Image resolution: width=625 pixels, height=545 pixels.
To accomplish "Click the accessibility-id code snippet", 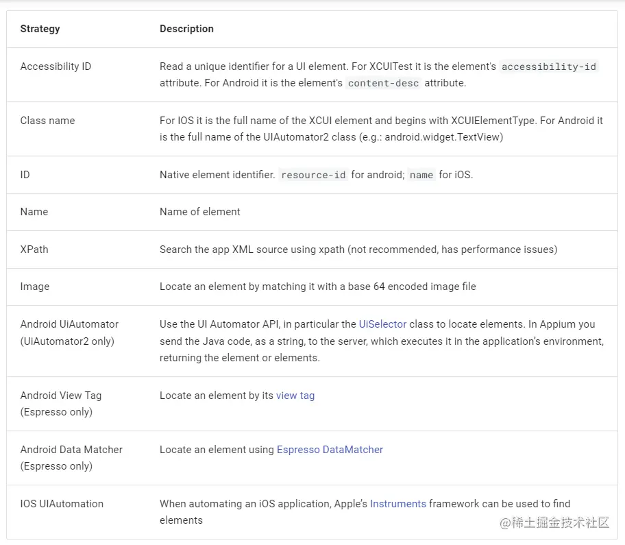I will (x=548, y=66).
